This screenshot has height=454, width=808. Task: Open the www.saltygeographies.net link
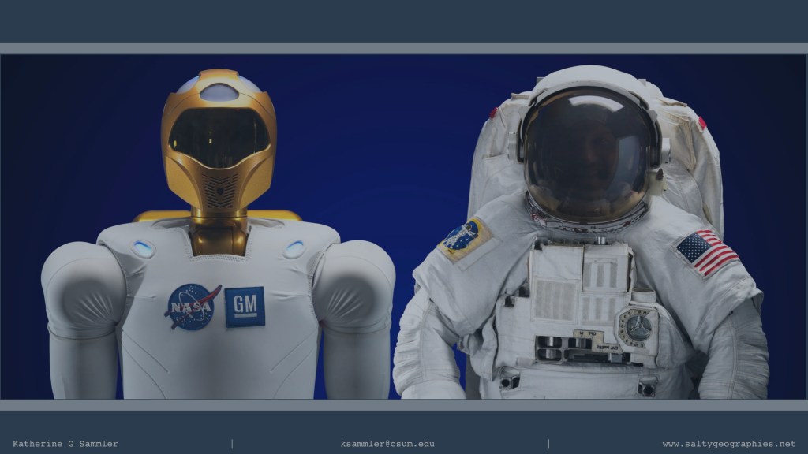tap(728, 444)
